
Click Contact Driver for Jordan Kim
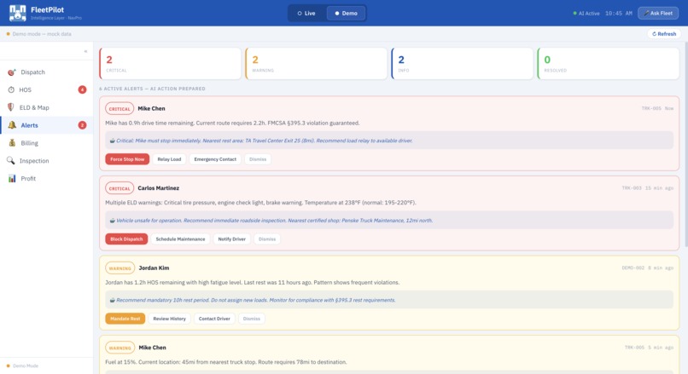(x=214, y=319)
